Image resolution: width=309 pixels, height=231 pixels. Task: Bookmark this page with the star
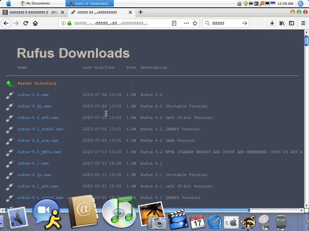click(195, 23)
